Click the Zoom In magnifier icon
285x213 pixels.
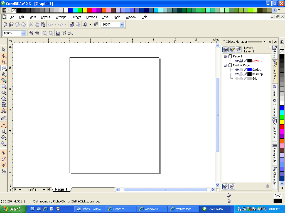coord(31,33)
